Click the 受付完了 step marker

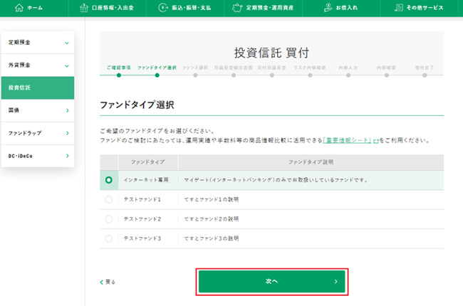[425, 75]
